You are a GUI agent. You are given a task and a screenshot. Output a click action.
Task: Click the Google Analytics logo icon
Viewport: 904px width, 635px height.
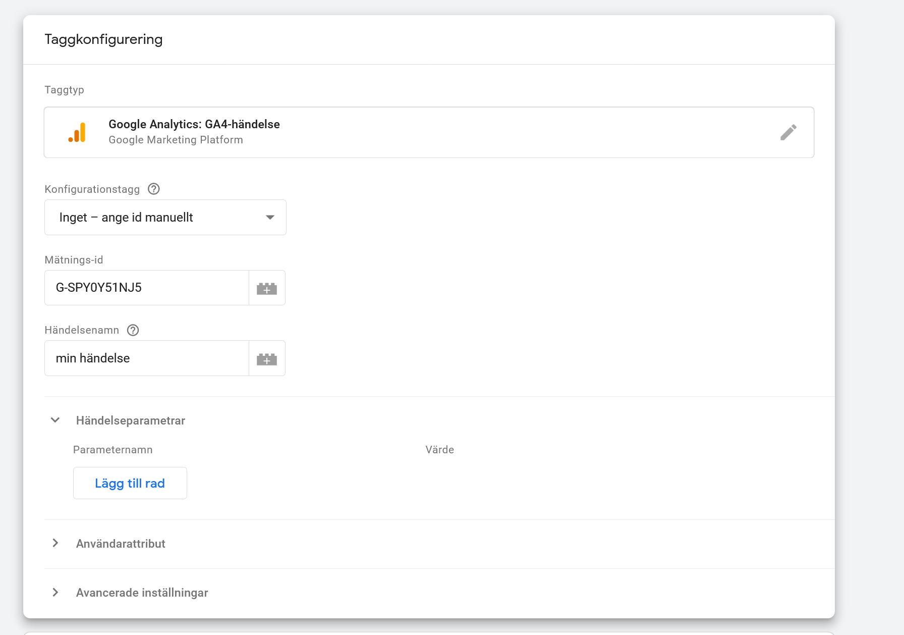77,132
